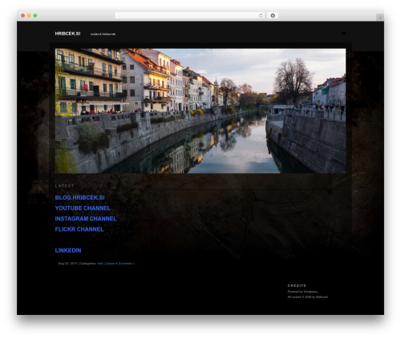Open the BLOG.HRIBCEK.SI link
The image size is (401, 339).
click(x=79, y=197)
